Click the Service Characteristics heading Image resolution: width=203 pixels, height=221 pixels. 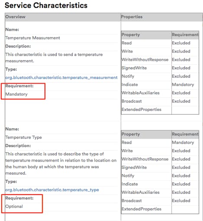coord(46,5)
